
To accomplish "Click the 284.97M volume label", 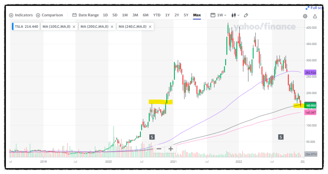I will point(311,154).
